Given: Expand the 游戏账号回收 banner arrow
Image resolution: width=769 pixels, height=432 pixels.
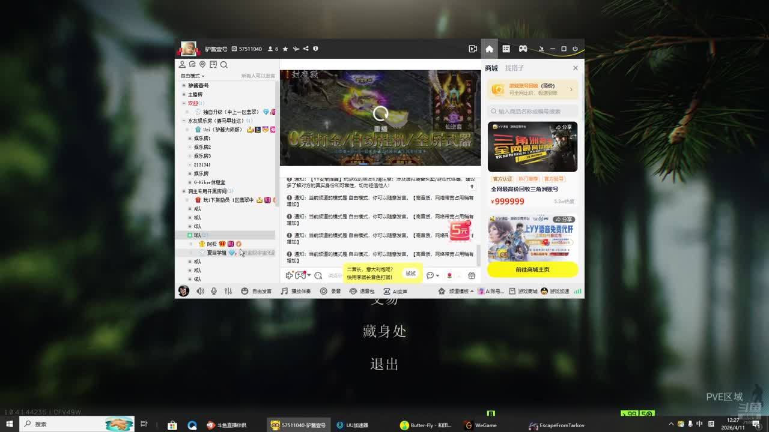Looking at the screenshot, I should coord(571,89).
